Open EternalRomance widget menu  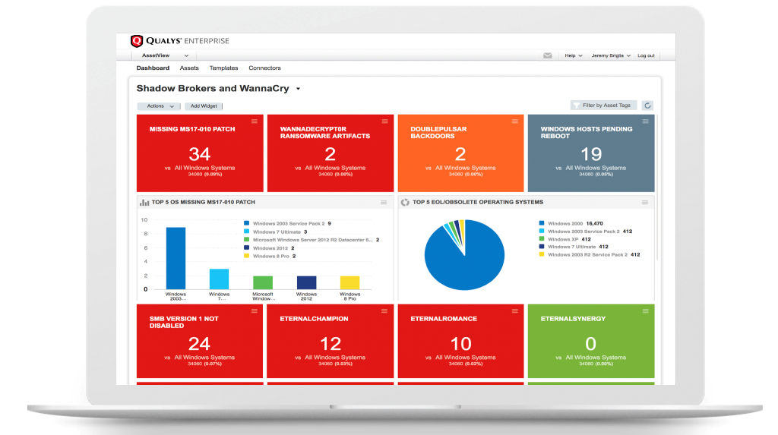(x=514, y=311)
